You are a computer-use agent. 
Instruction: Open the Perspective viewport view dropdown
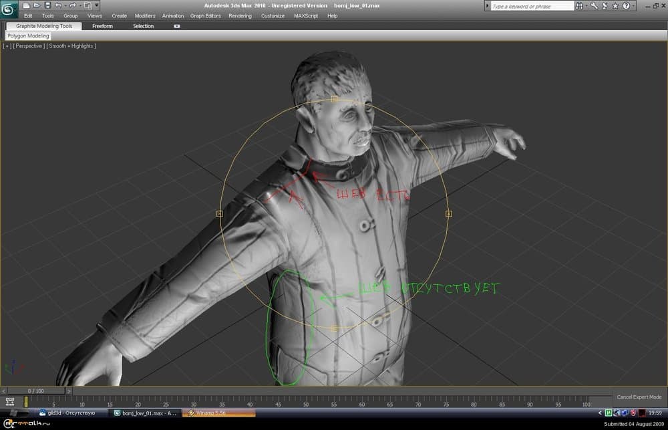[29, 46]
